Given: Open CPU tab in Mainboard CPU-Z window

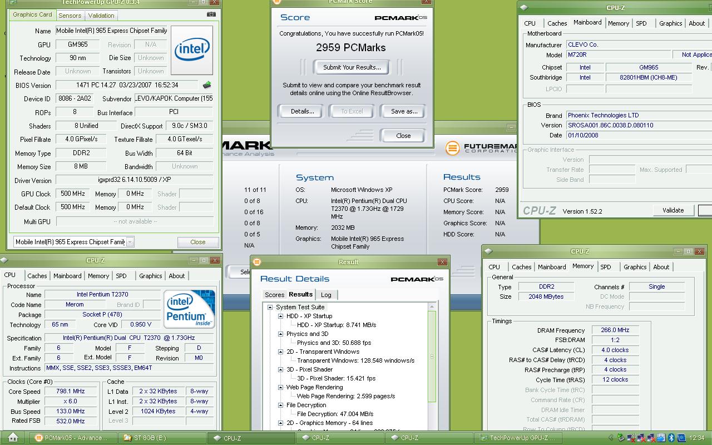Looking at the screenshot, I should click(530, 23).
